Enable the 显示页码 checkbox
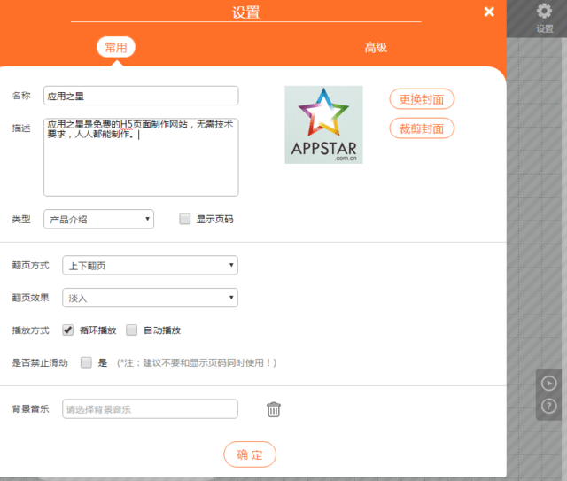The height and width of the screenshot is (481, 567). pyautogui.click(x=185, y=219)
